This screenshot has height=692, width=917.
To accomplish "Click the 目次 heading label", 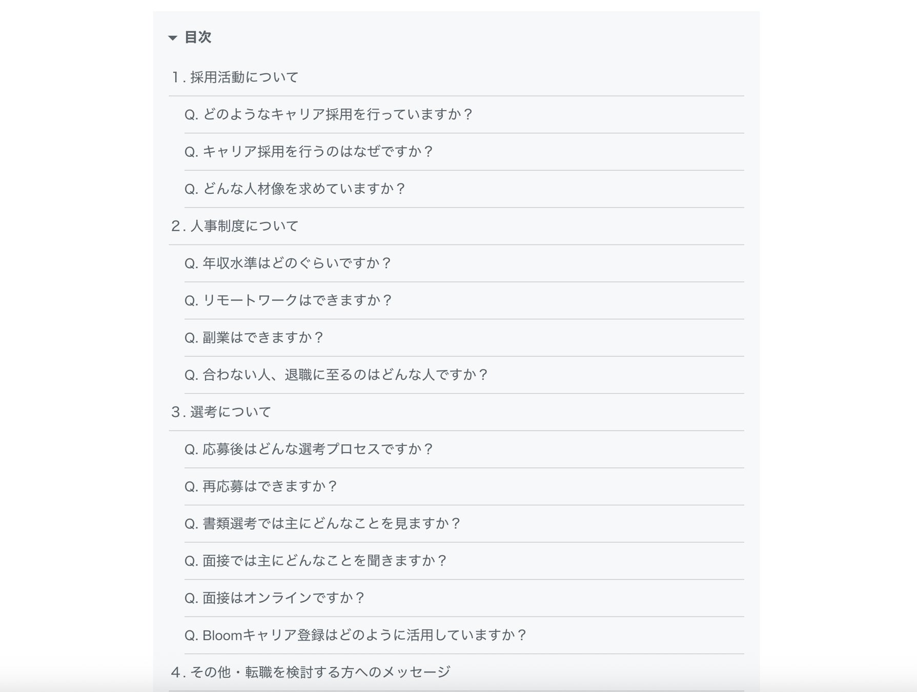I will coord(198,37).
